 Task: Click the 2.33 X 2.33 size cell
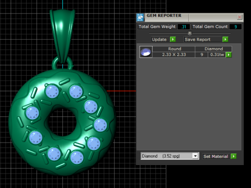174,55
